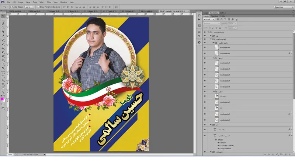Viewport: 295px width, 157px height.
Task: Open the Character panel icon
Action: click(x=199, y=32)
